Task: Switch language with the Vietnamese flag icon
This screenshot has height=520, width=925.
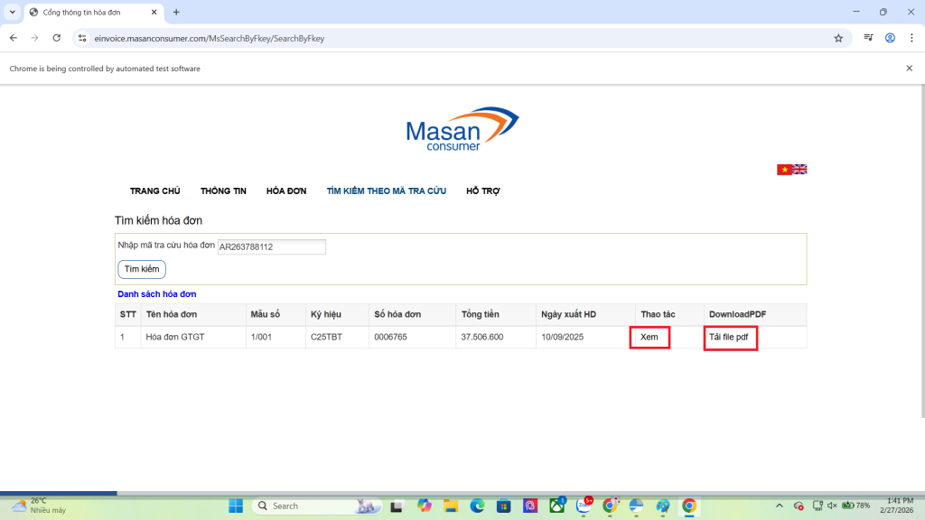Action: point(784,170)
